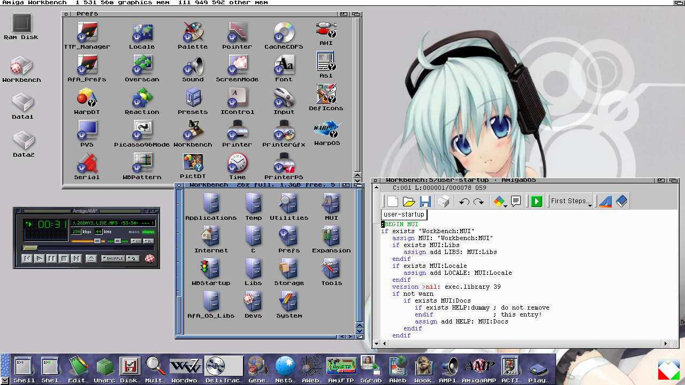Select the WBPattern prefs icon
This screenshot has height=385, width=685.
coord(142,166)
